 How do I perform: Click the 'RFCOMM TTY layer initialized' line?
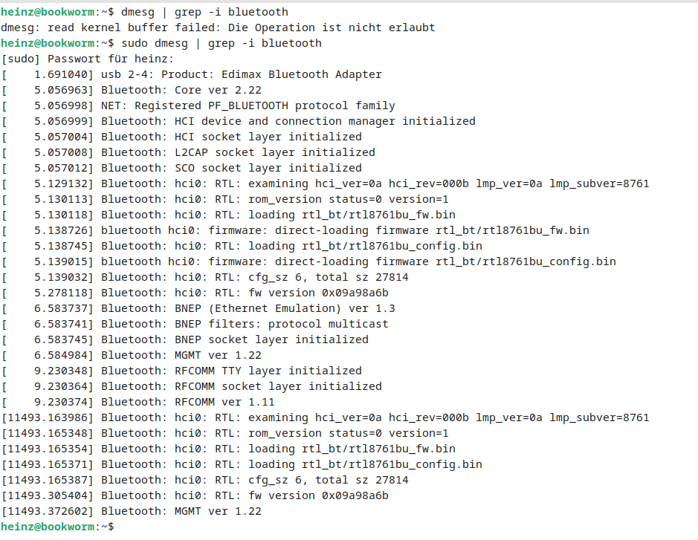point(181,371)
